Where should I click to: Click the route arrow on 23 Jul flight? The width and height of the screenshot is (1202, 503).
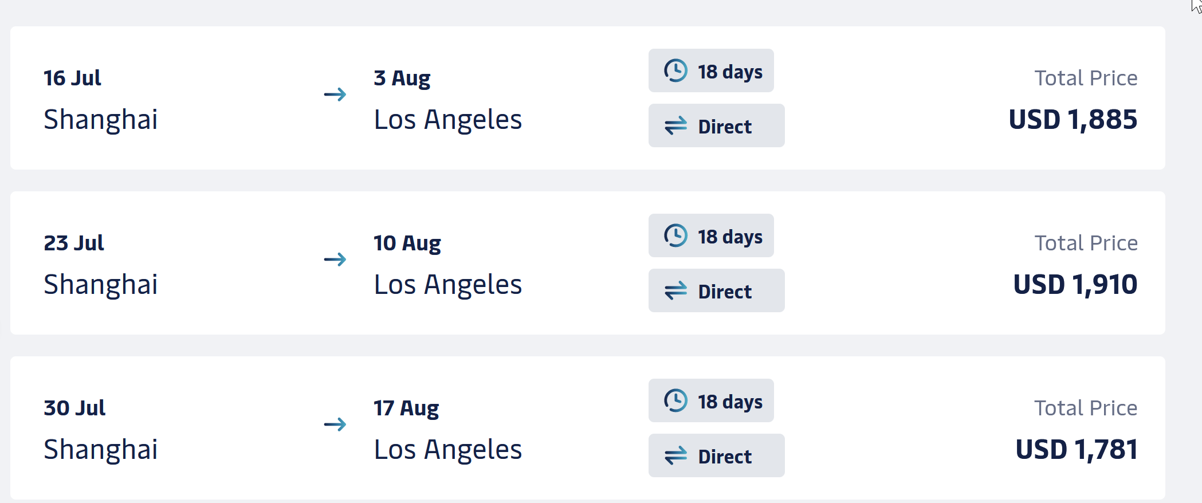[x=335, y=260]
